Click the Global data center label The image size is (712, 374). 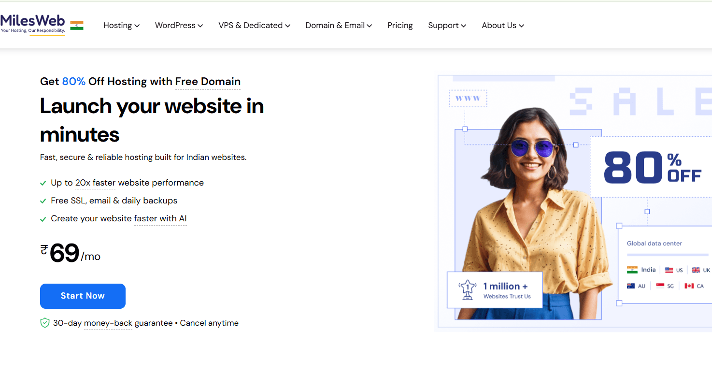pos(655,244)
